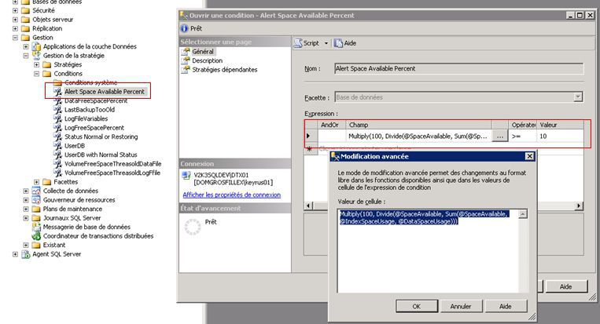The image size is (600, 324).
Task: Click OK in Modification avancée dialog
Action: pos(417,306)
